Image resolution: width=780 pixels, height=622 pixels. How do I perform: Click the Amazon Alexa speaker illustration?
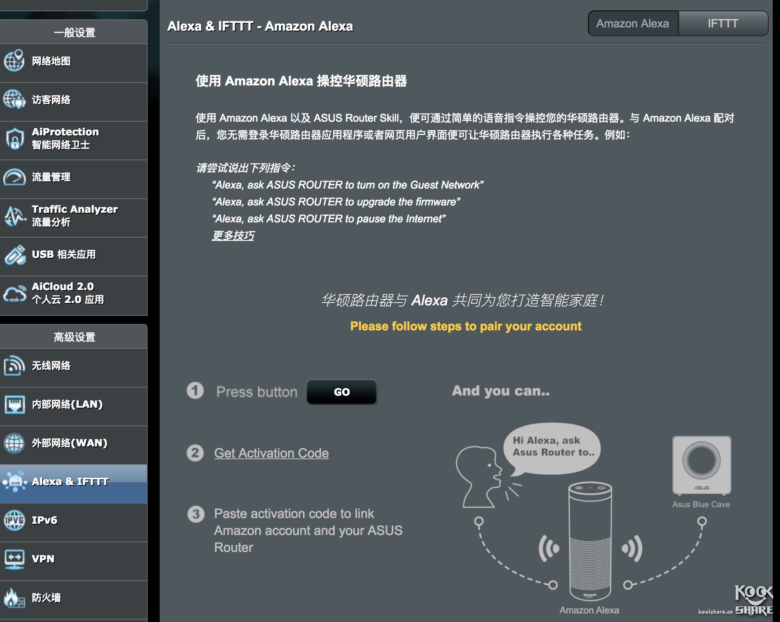(x=590, y=541)
